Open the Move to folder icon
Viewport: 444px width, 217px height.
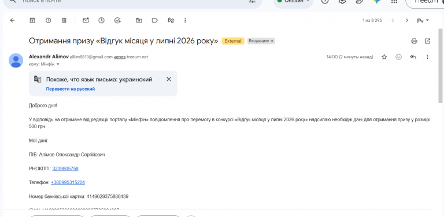point(139,20)
